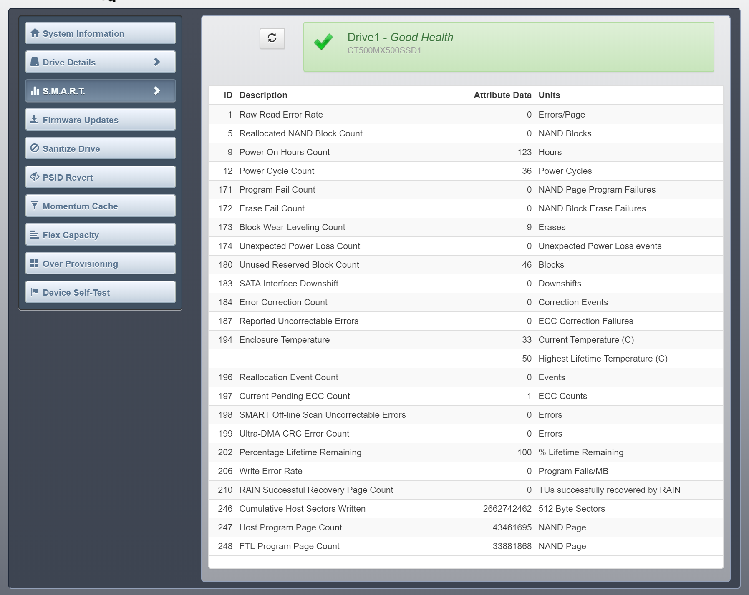Screen dimensions: 749x595
Task: Select the Raw Read Error Rate row
Action: [x=466, y=115]
